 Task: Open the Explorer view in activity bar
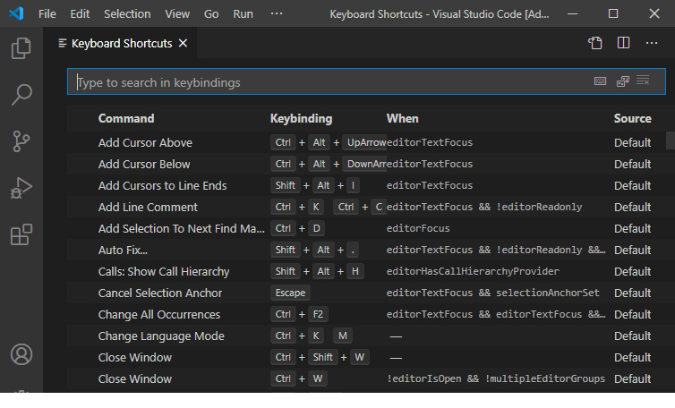tap(21, 47)
